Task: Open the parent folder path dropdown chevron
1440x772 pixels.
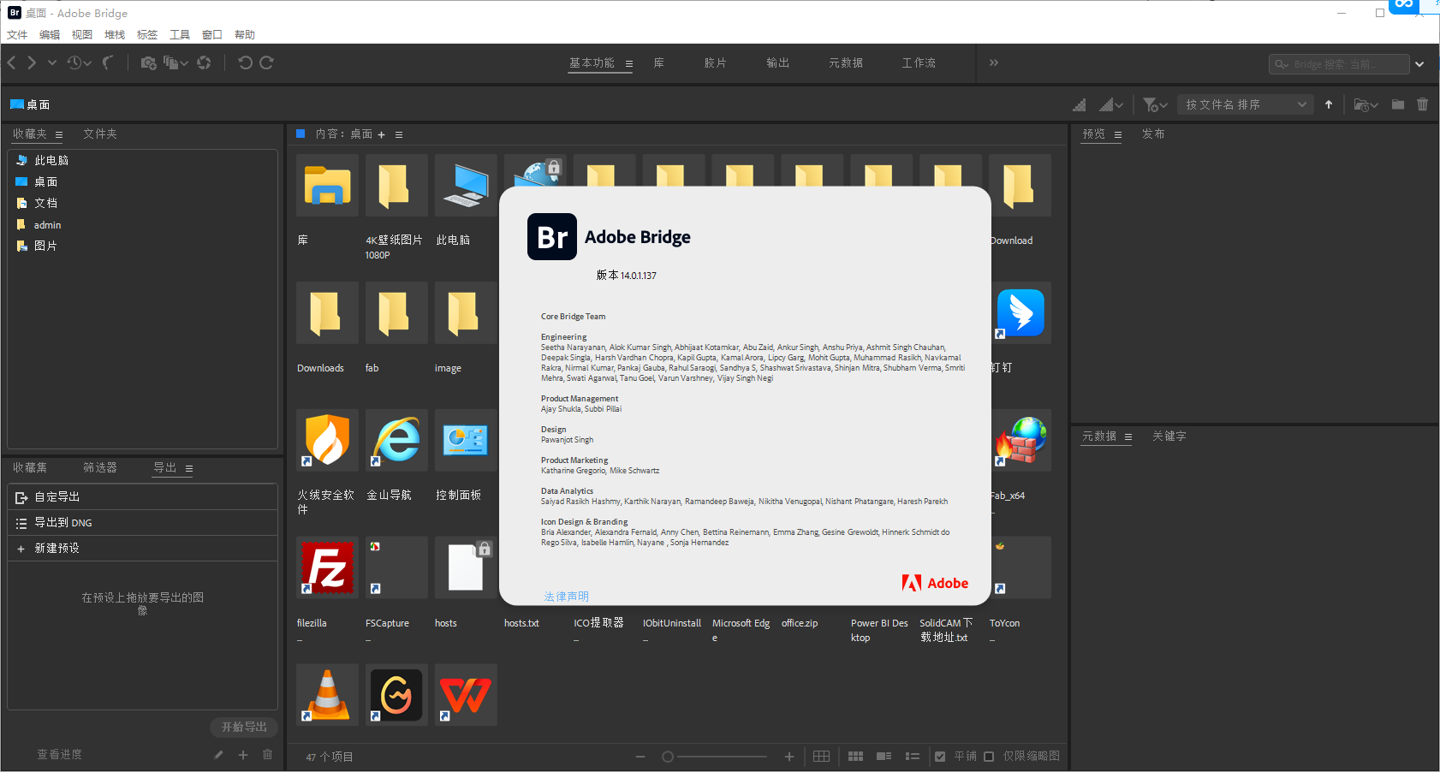Action: point(52,62)
